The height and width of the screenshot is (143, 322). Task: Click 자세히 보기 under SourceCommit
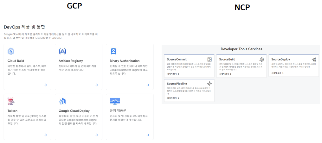(173, 74)
